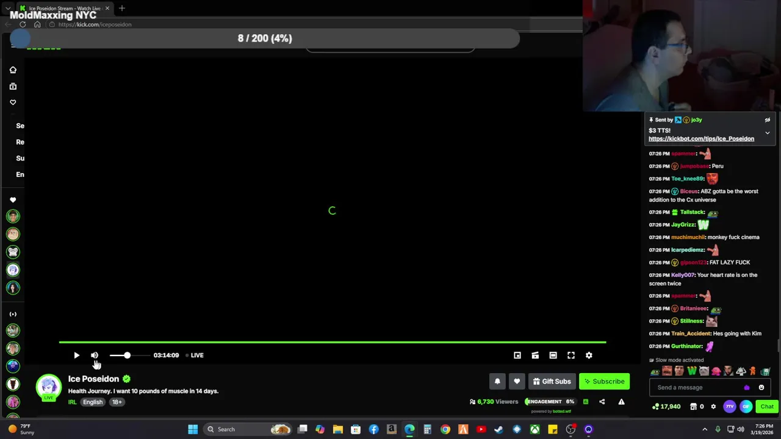
Task: Follow channel with the heart button
Action: [517, 381]
